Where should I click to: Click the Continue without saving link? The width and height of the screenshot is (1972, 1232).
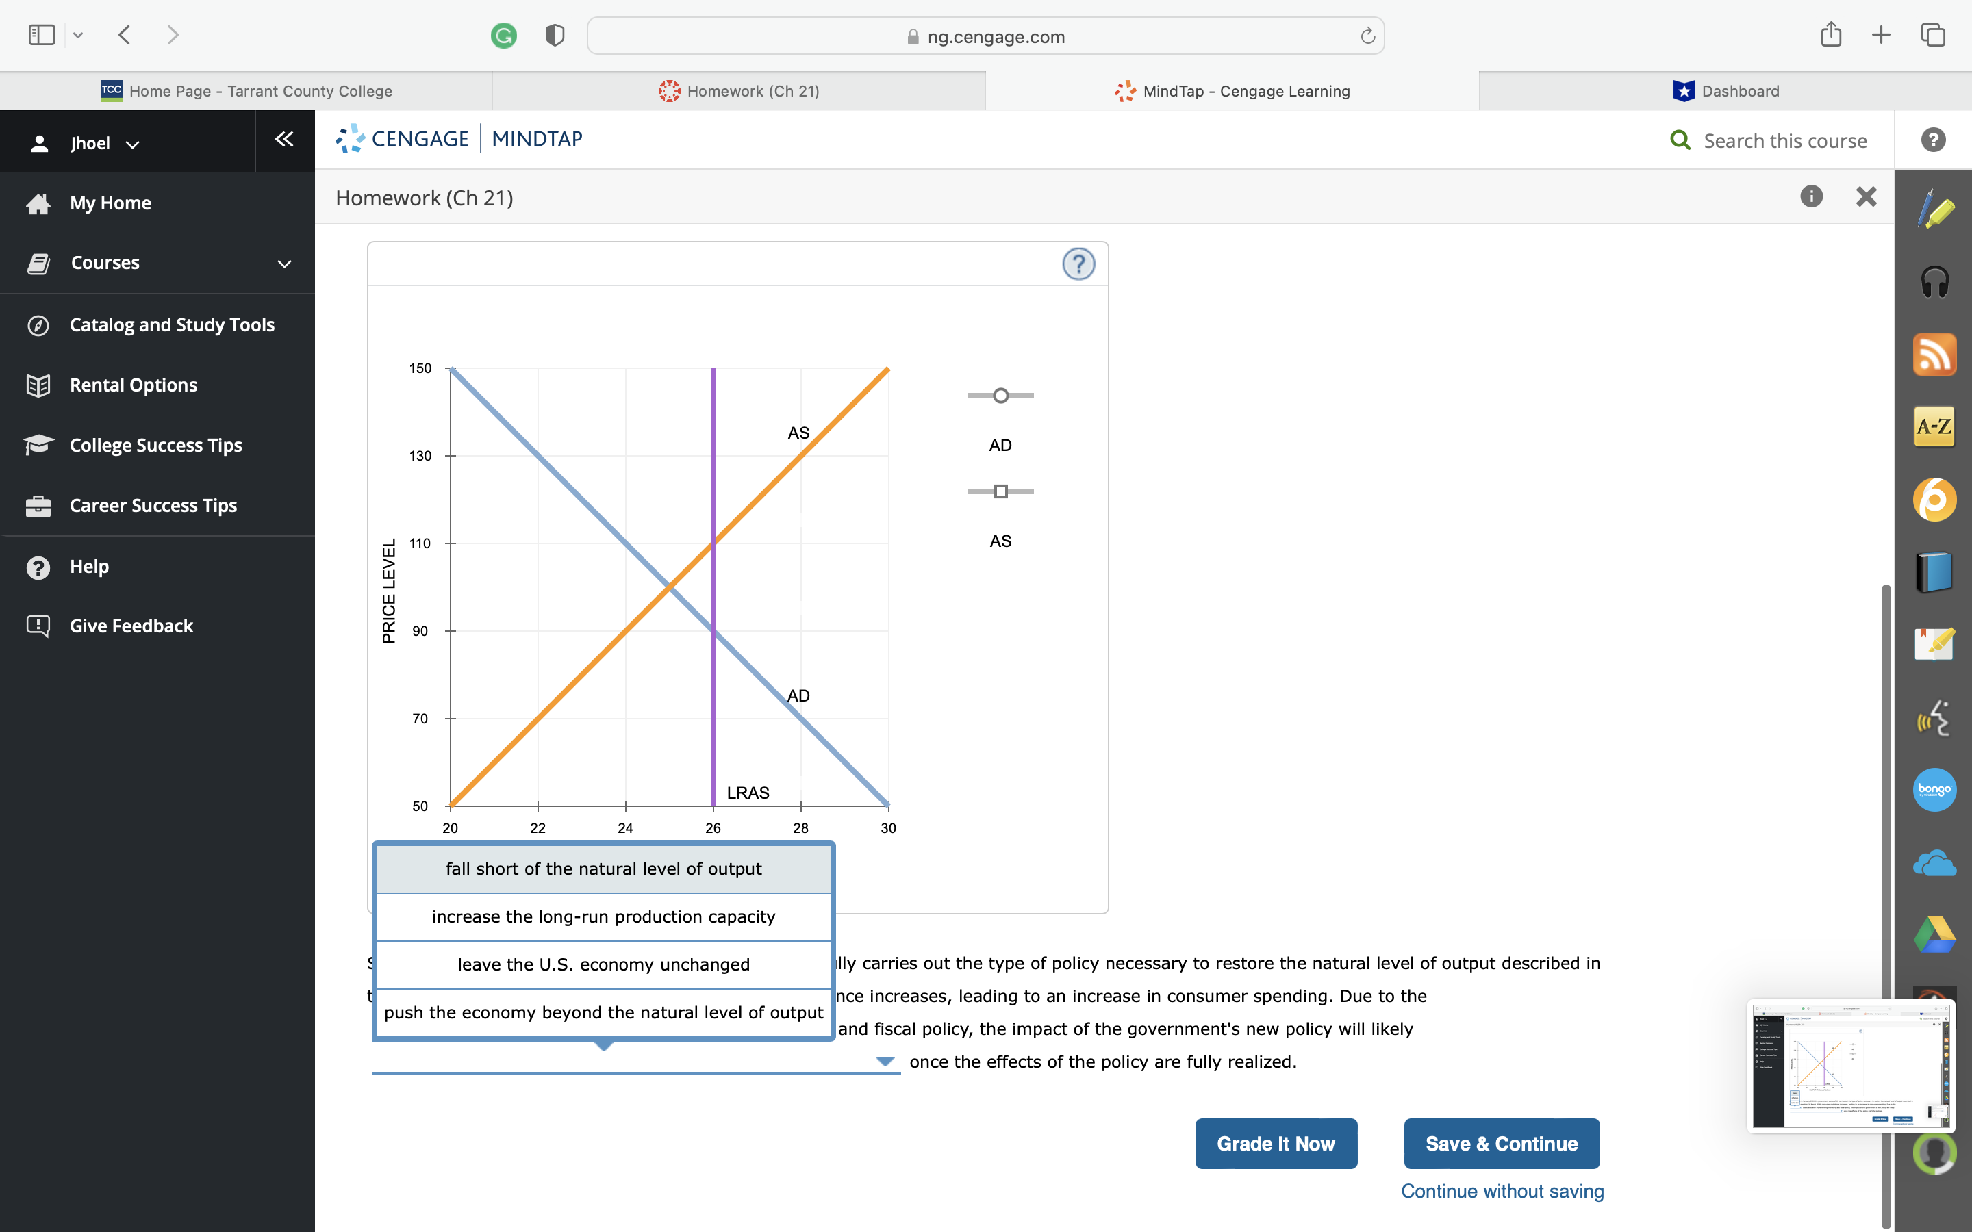point(1502,1190)
